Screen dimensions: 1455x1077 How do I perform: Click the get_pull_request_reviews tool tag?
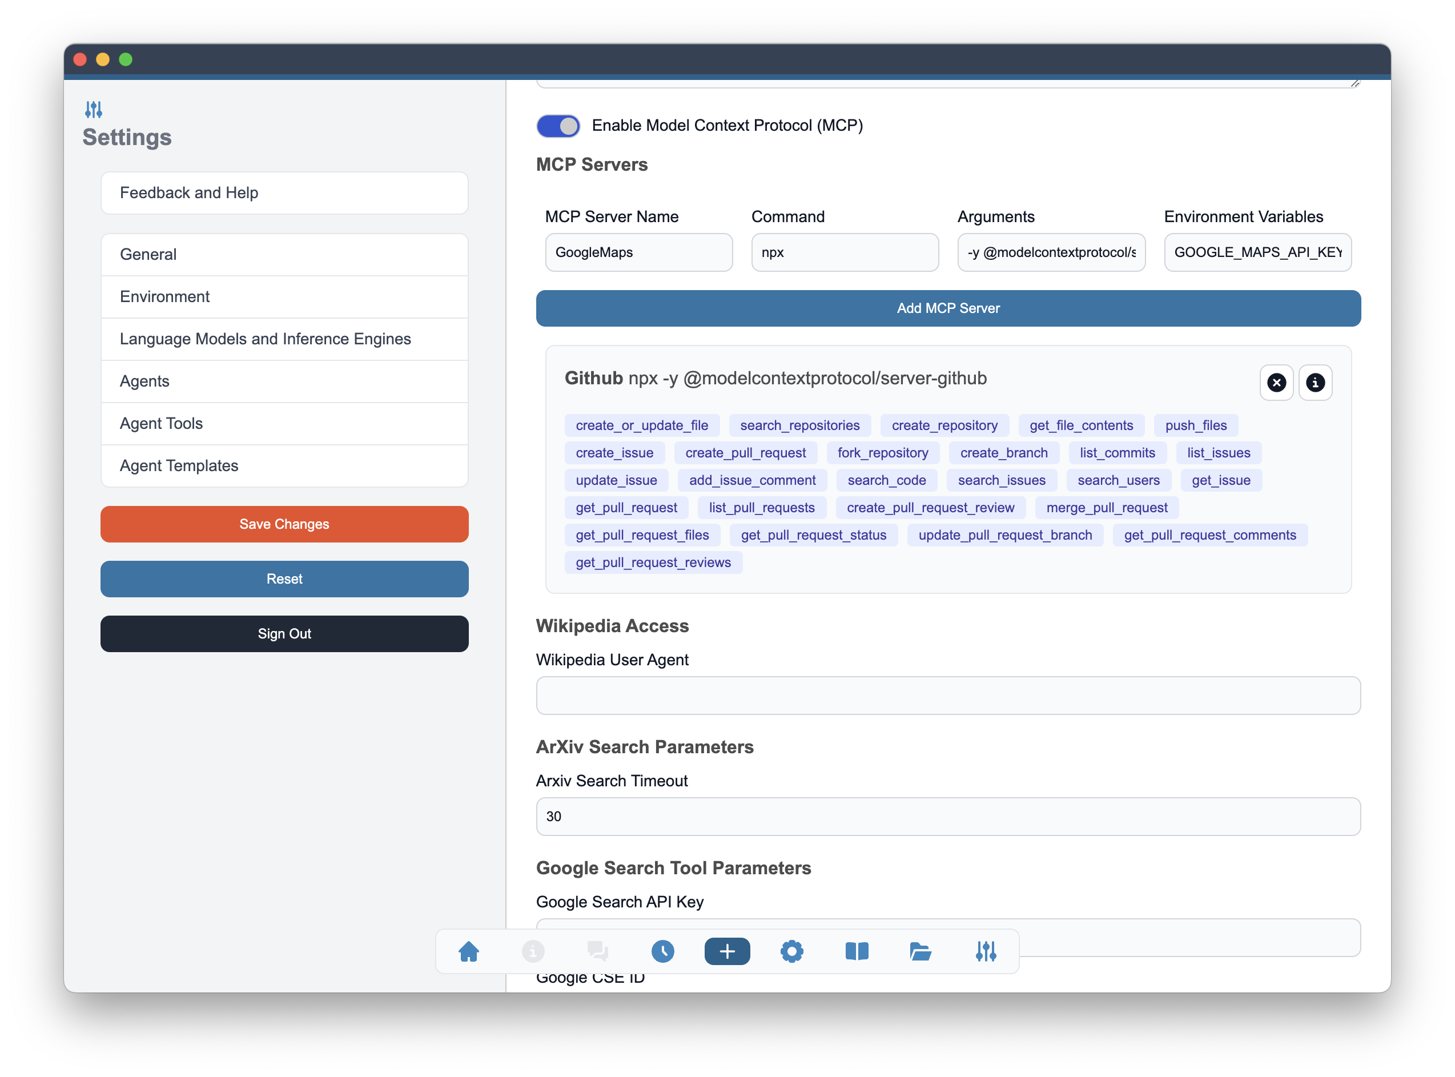653,562
